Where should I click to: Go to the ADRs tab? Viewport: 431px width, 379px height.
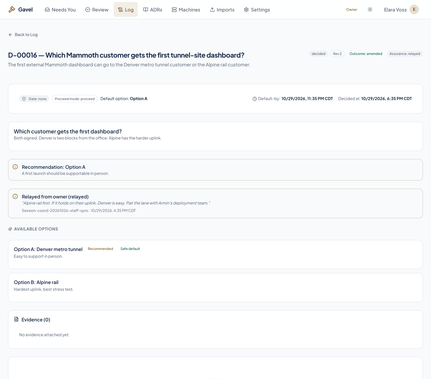click(153, 10)
